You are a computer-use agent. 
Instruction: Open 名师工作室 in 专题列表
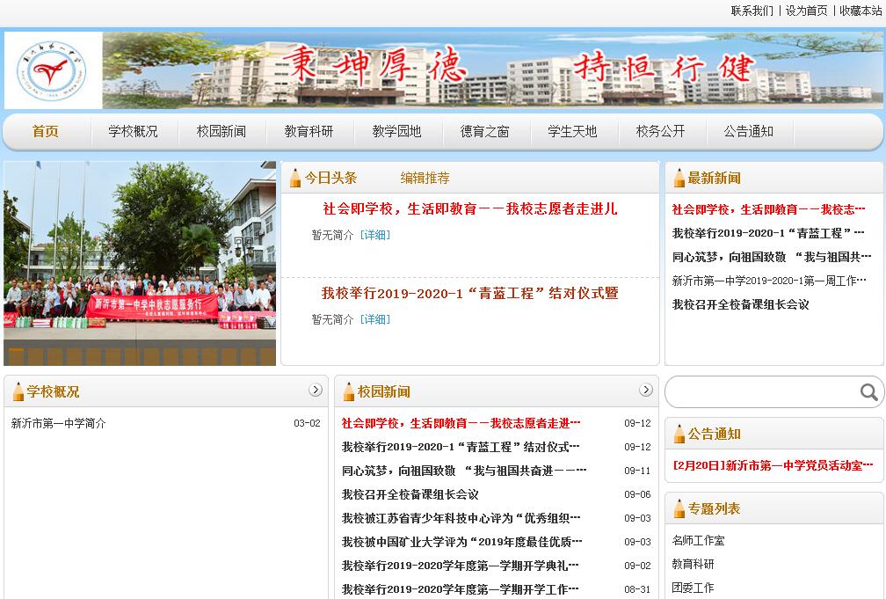(698, 540)
